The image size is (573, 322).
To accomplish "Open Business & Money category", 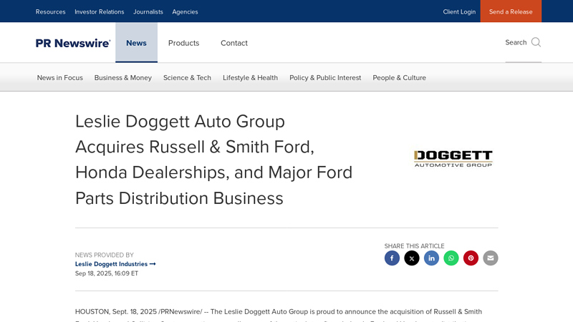I will [x=122, y=78].
